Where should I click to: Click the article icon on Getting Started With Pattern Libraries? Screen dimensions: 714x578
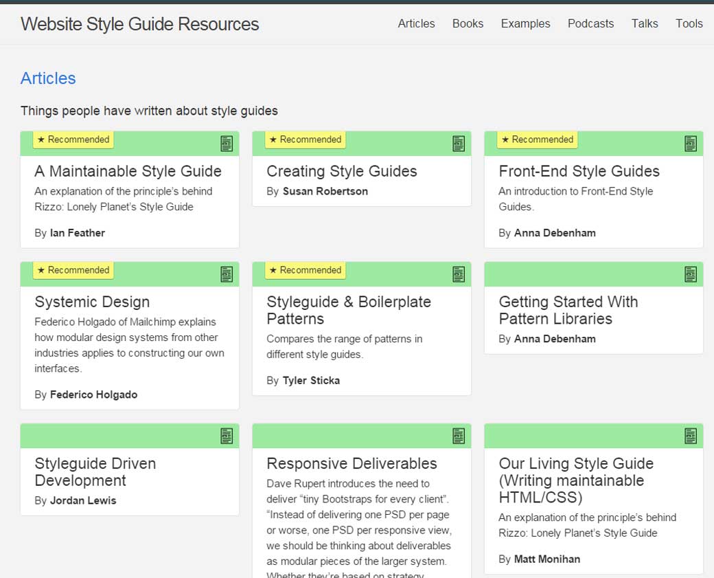pos(691,274)
